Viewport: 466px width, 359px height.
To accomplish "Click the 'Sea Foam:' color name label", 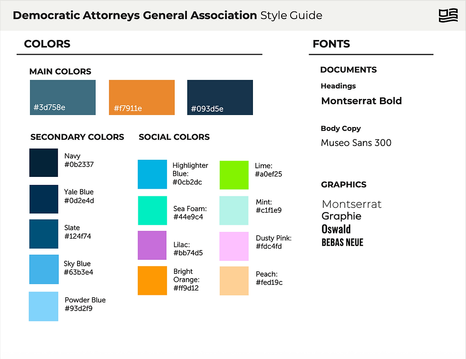I will (190, 209).
